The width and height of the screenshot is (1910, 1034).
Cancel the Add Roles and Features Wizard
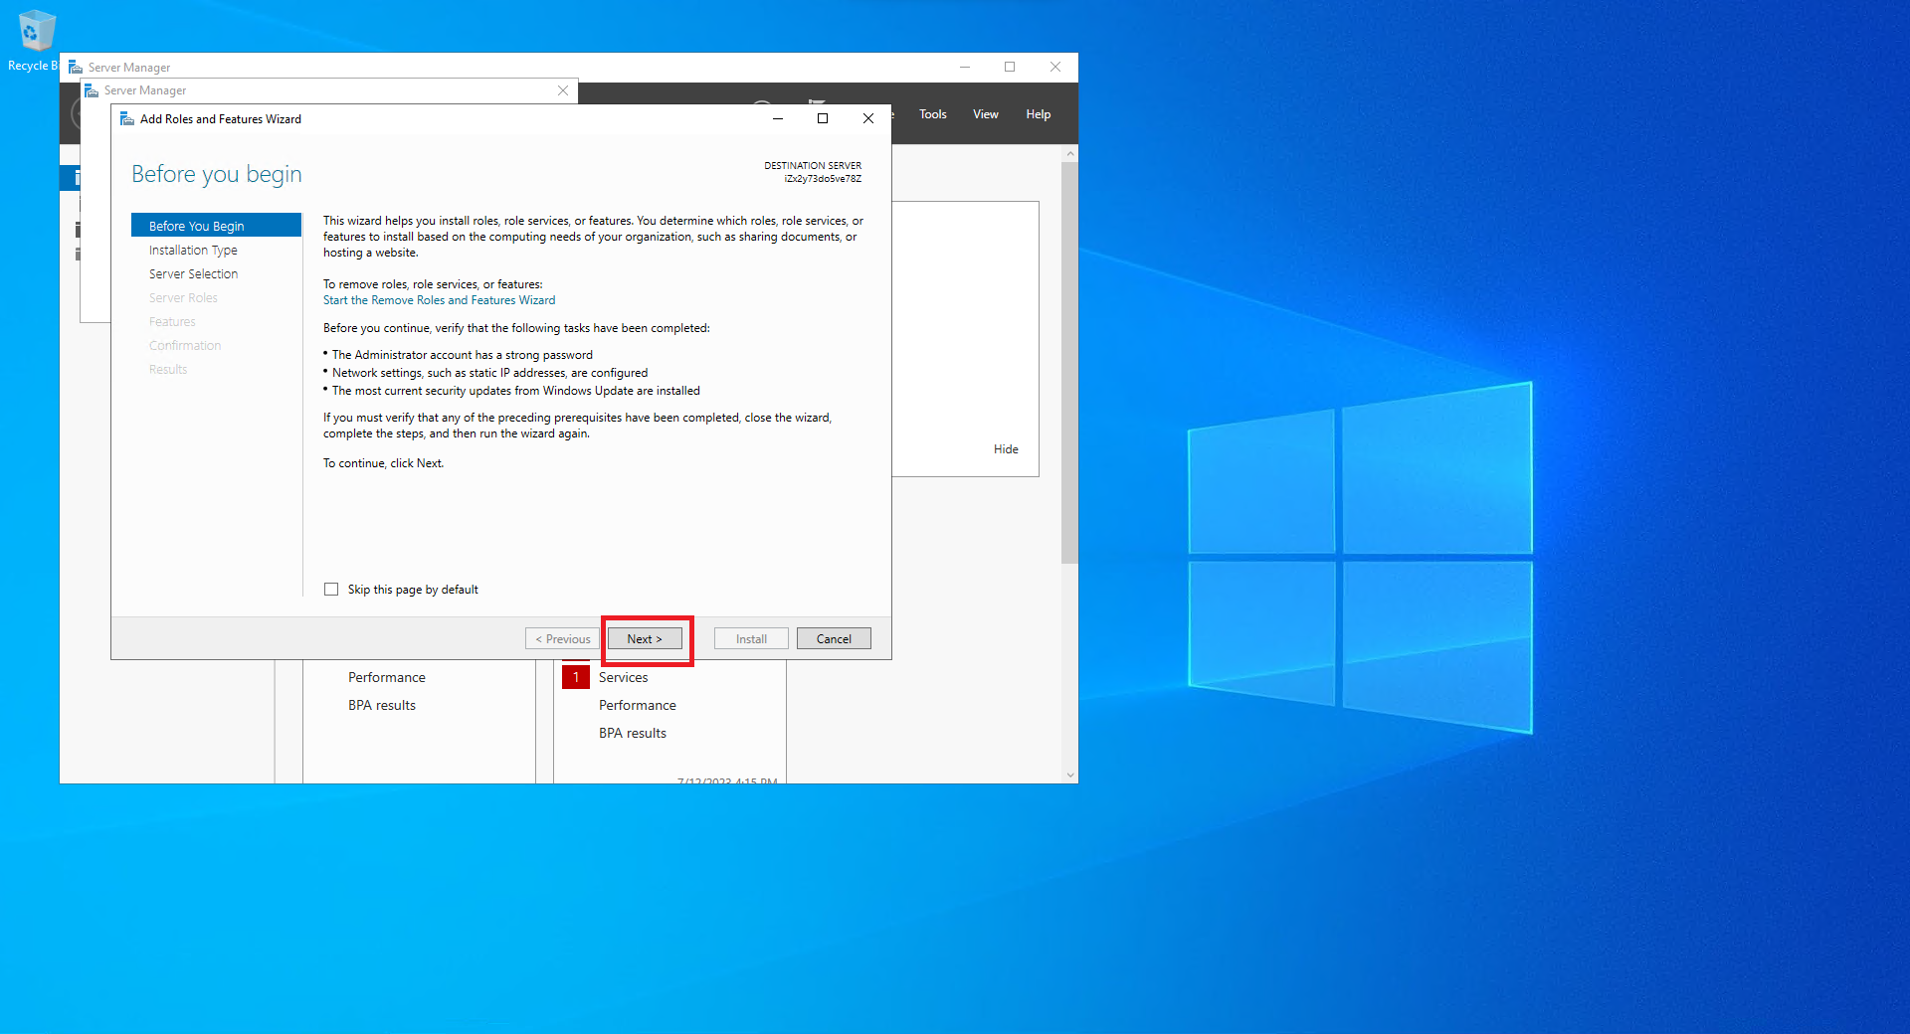tap(834, 639)
